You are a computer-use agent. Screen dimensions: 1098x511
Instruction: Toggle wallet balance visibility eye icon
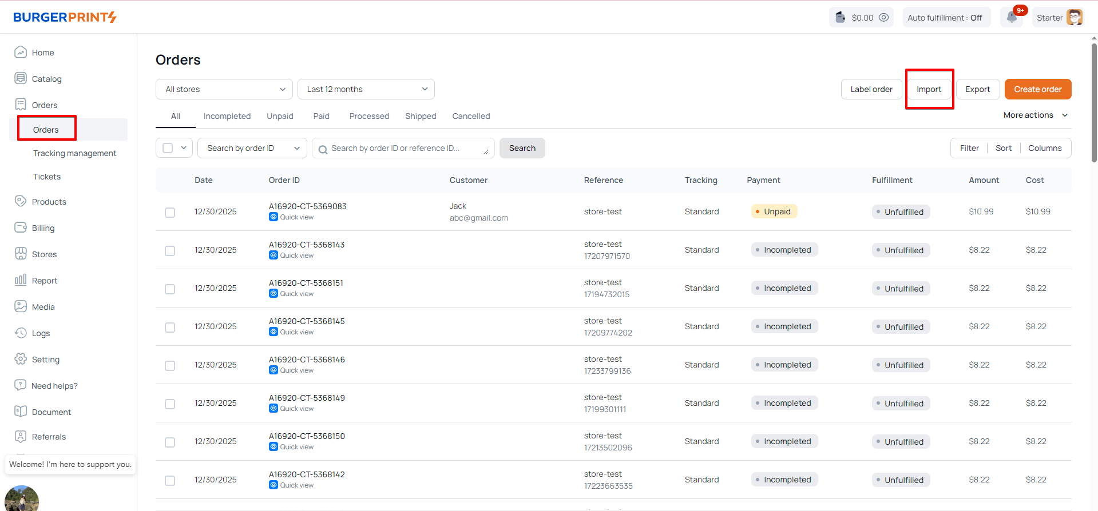click(883, 17)
